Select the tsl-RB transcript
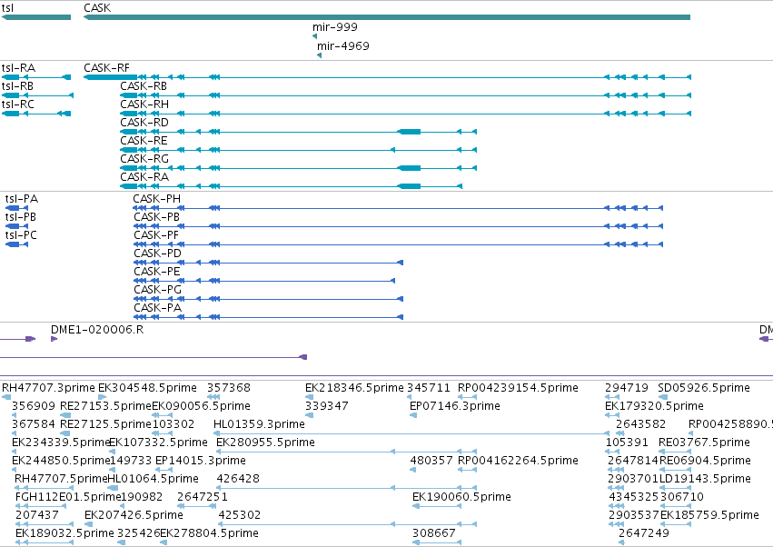This screenshot has width=773, height=547. point(37,95)
